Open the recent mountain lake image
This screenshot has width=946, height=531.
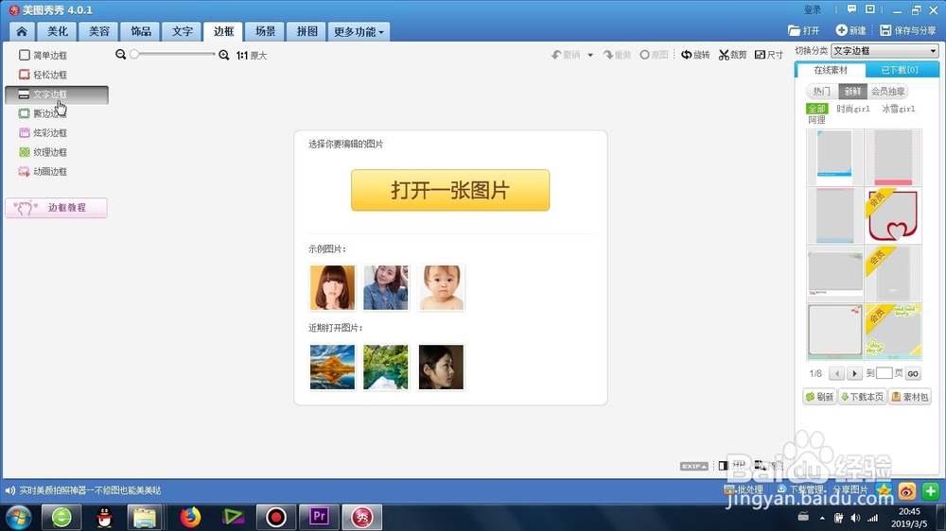click(332, 367)
